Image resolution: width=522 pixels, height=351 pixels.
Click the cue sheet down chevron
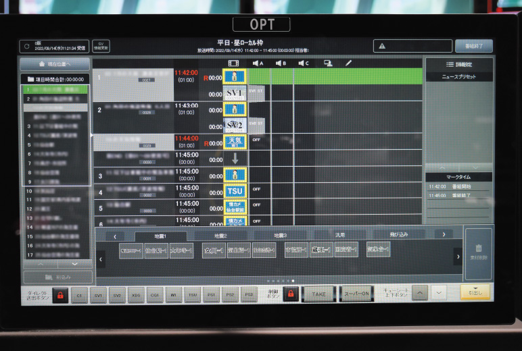tap(439, 292)
